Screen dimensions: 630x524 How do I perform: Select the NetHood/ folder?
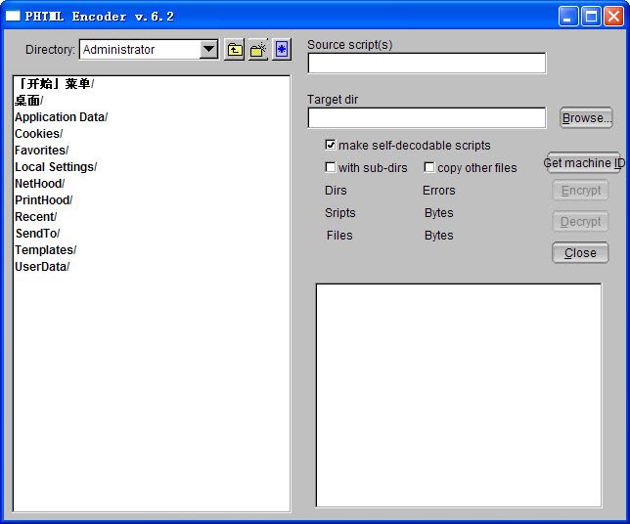(40, 184)
